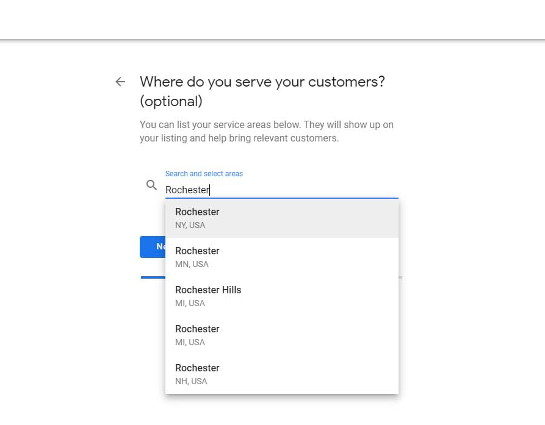Click the Rochester search input field

click(281, 190)
